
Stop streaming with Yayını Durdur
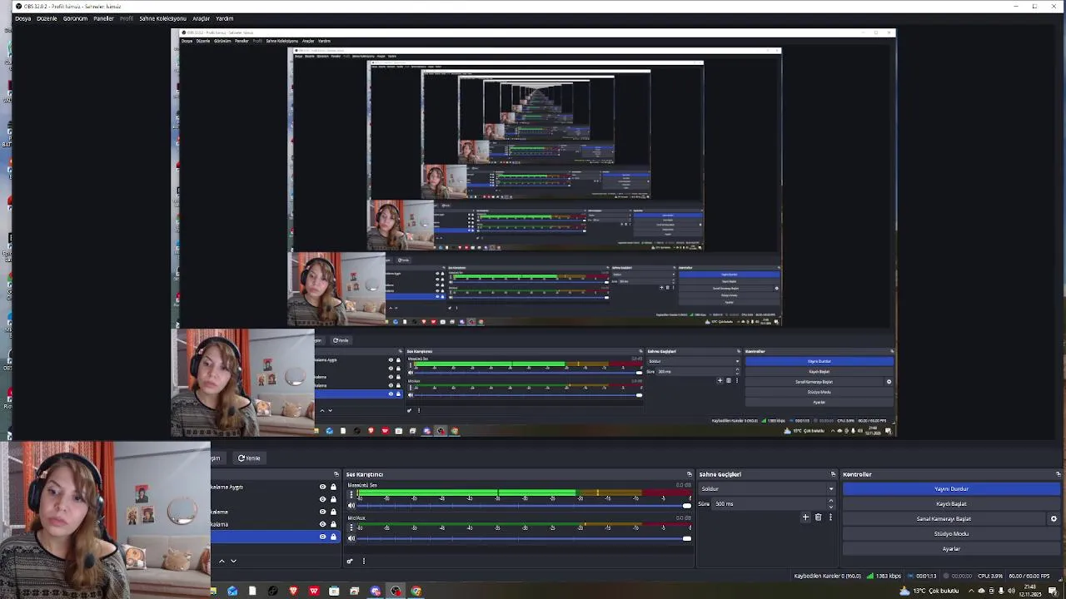951,489
